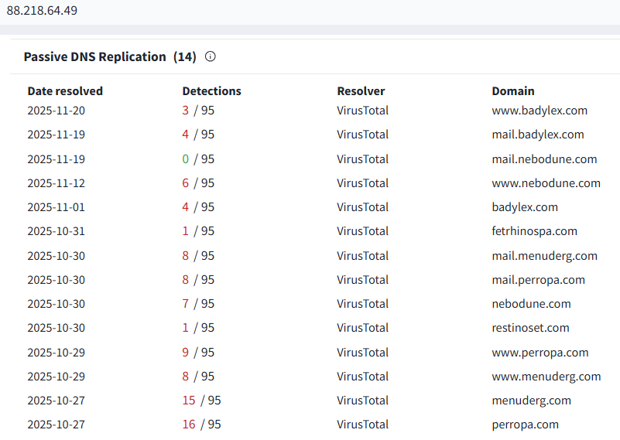Open the bare nebodune.com domain entry
620x440 pixels.
(x=531, y=304)
